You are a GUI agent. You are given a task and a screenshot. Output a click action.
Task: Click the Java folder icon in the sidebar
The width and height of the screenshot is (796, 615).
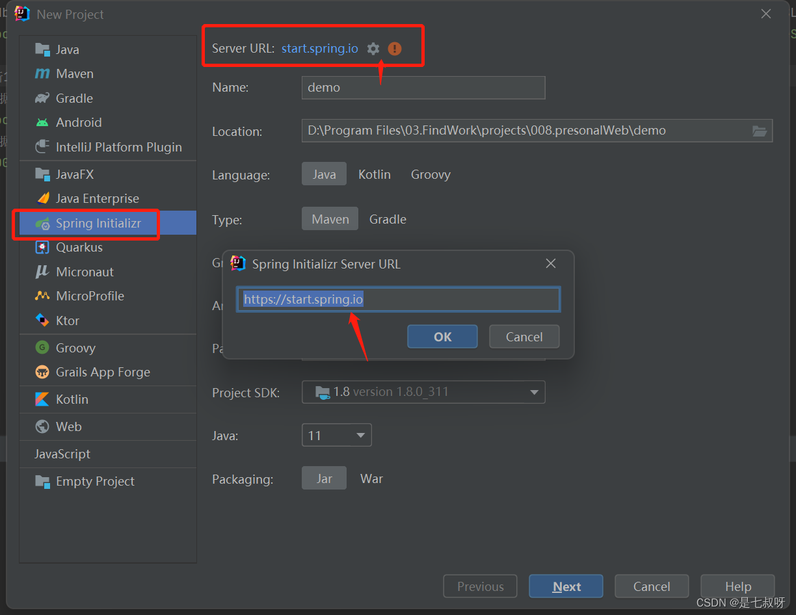[x=42, y=49]
